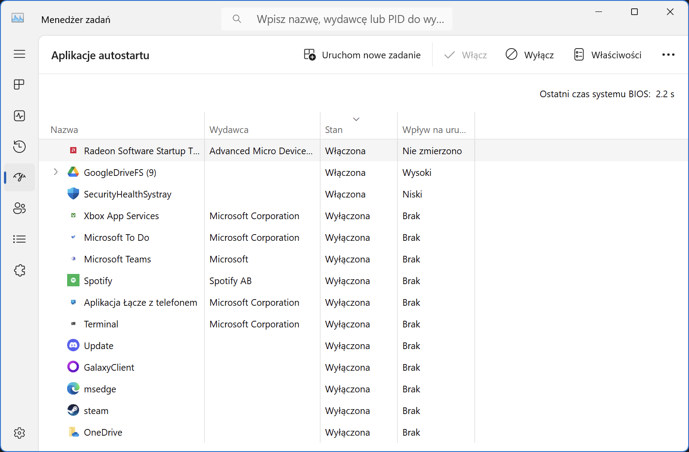
Task: Click the Nie zmierzono impact value
Action: 432,151
